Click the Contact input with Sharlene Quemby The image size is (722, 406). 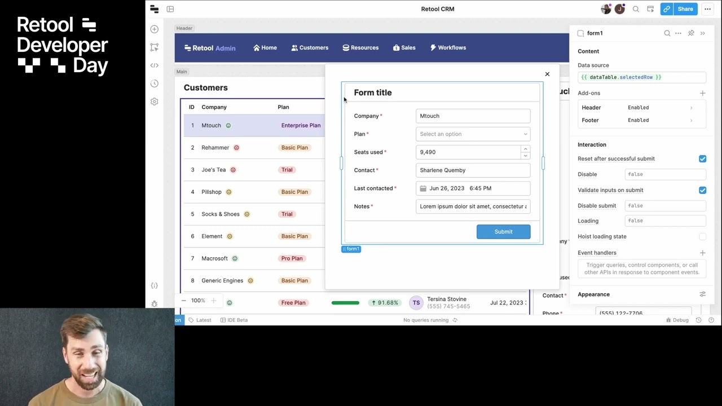click(x=473, y=170)
